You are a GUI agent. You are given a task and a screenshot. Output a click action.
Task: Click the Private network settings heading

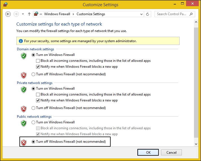35,83
